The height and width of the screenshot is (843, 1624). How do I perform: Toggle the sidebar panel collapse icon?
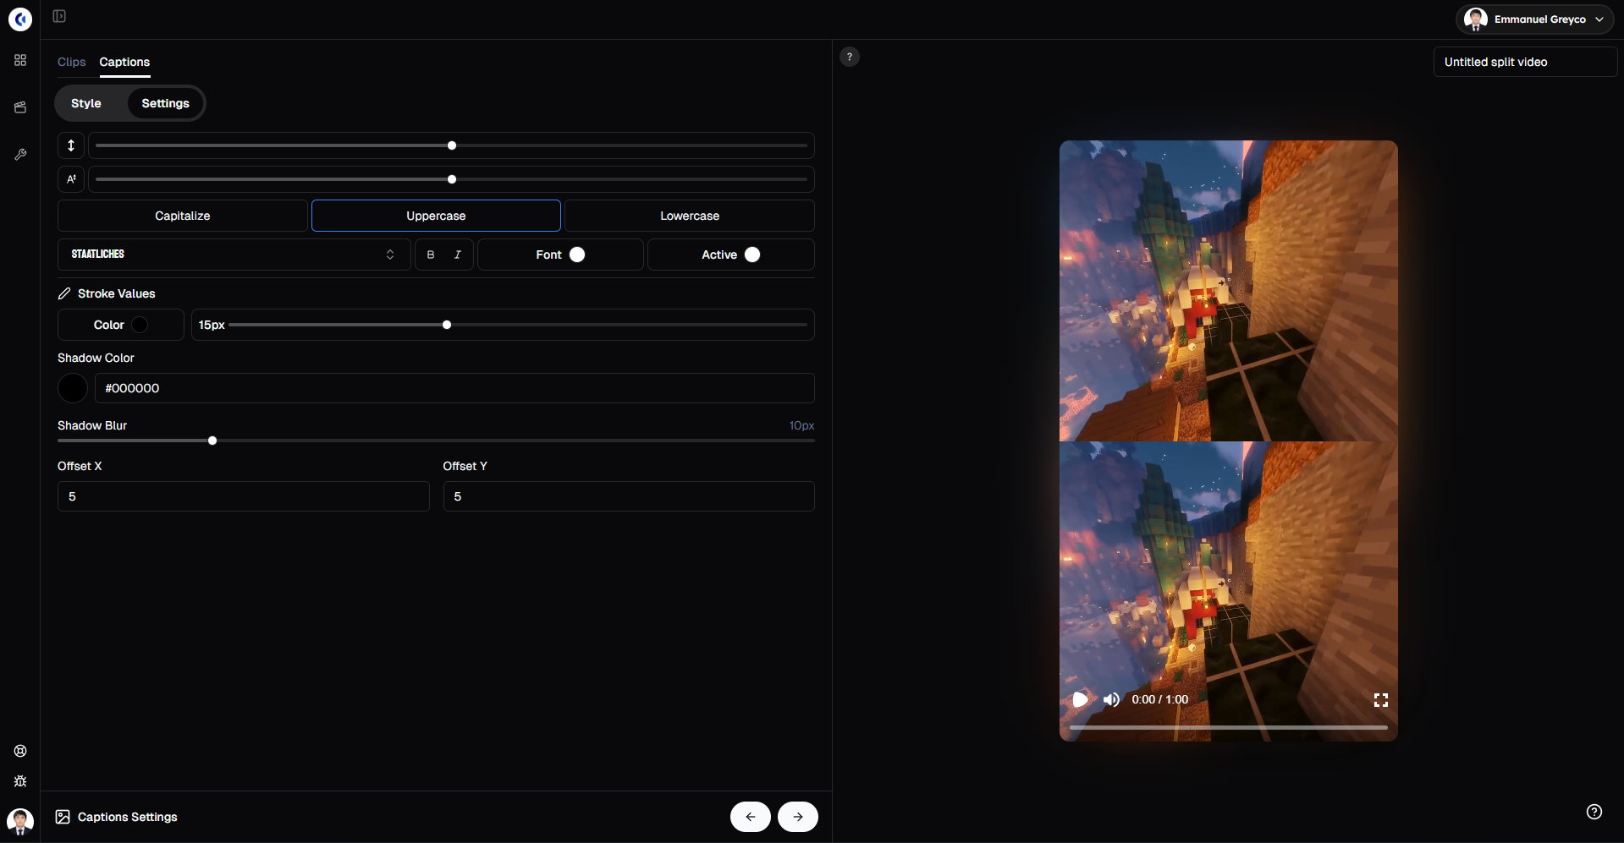(x=59, y=16)
